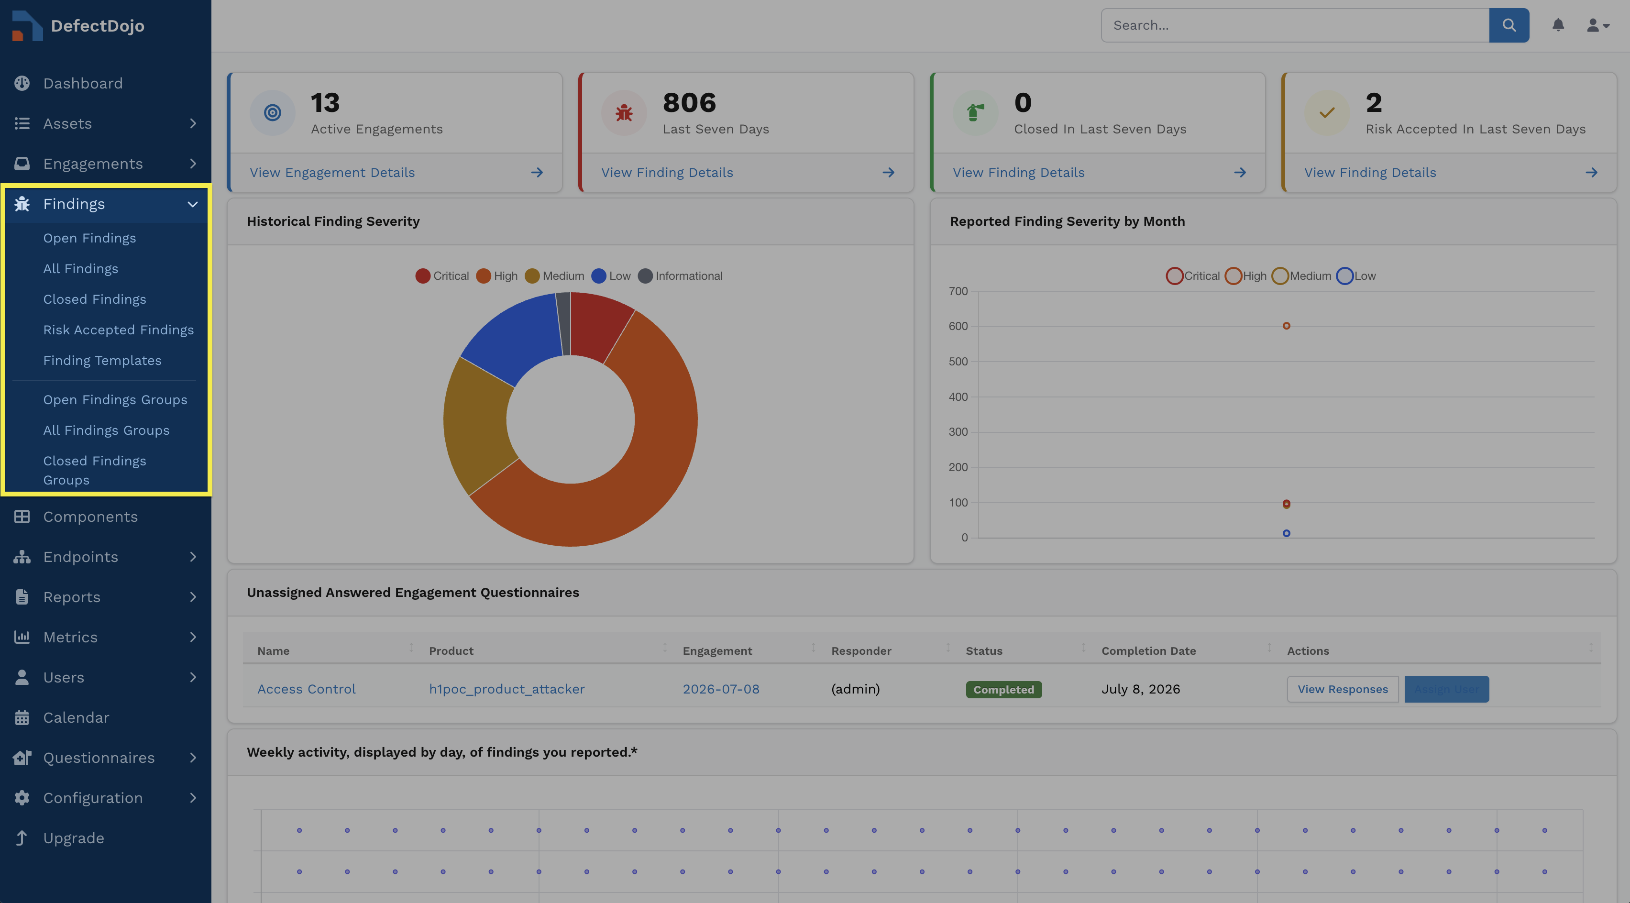Select Finding Templates in sidebar
The width and height of the screenshot is (1630, 903).
tap(102, 360)
